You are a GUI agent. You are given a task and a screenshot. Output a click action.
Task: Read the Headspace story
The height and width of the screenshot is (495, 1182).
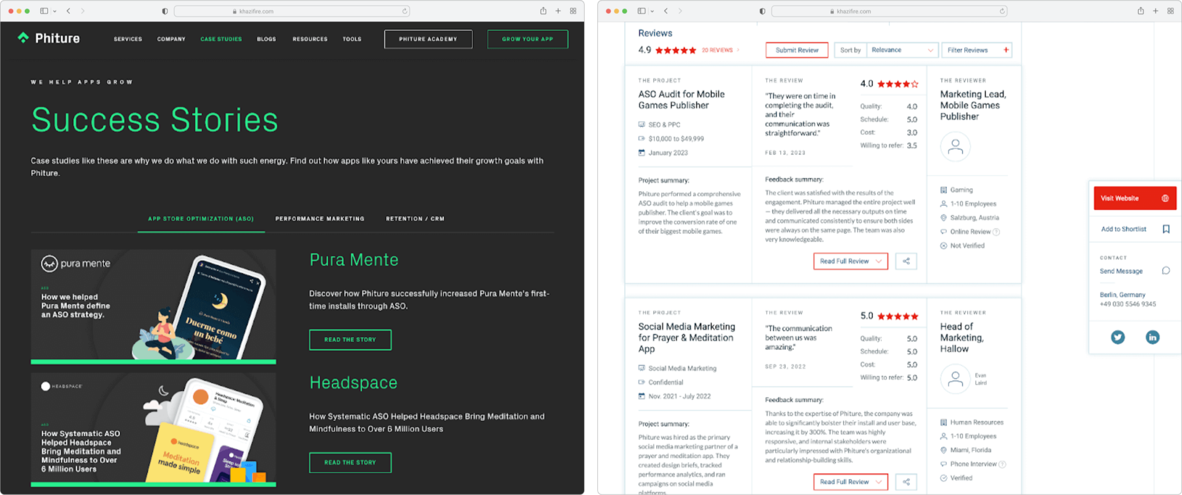point(350,463)
